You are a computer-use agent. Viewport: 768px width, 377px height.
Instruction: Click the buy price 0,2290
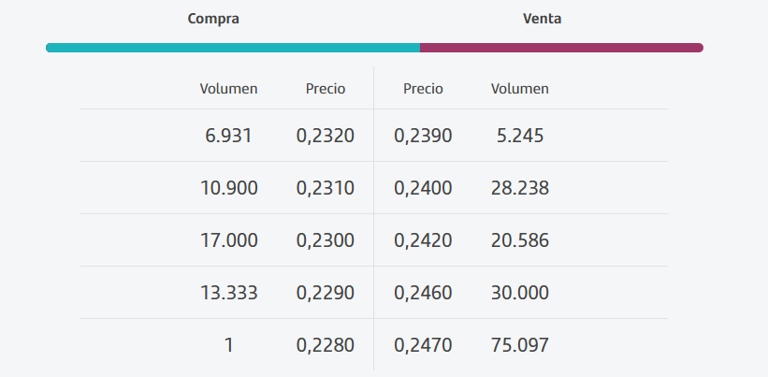326,293
